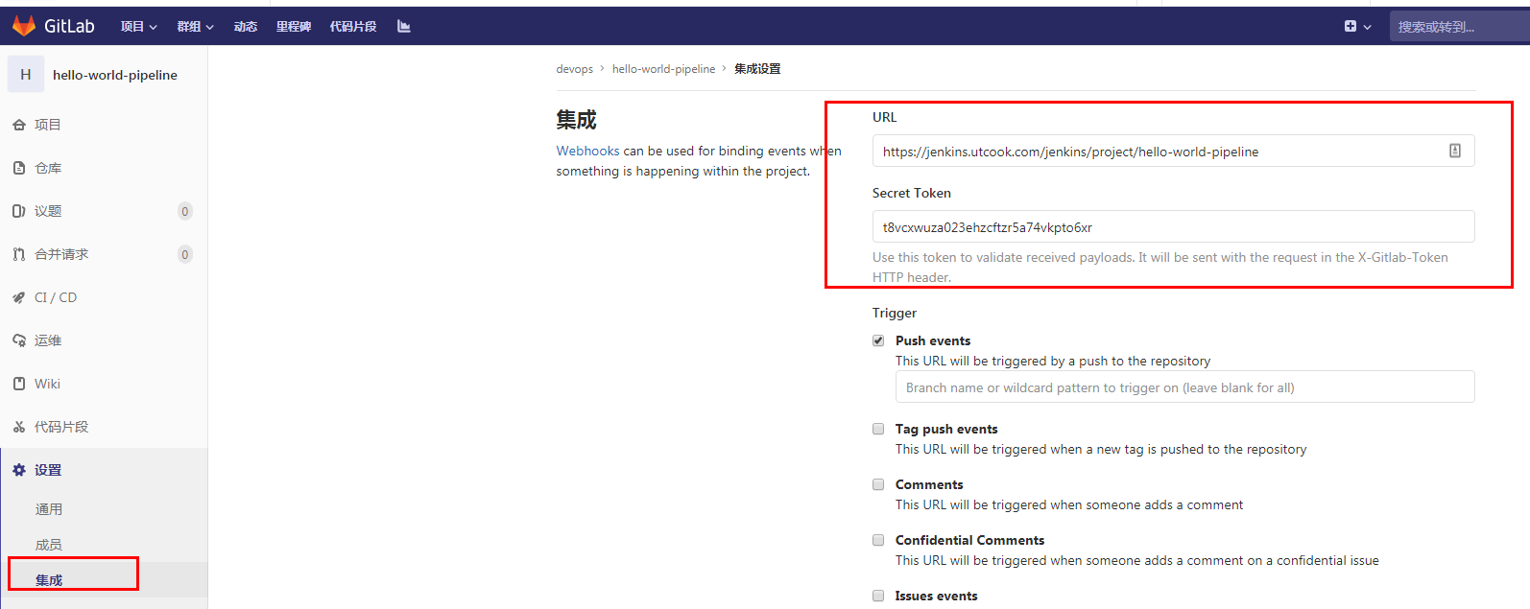The height and width of the screenshot is (609, 1530).
Task: Click the 议题 count badge
Action: pos(185,211)
